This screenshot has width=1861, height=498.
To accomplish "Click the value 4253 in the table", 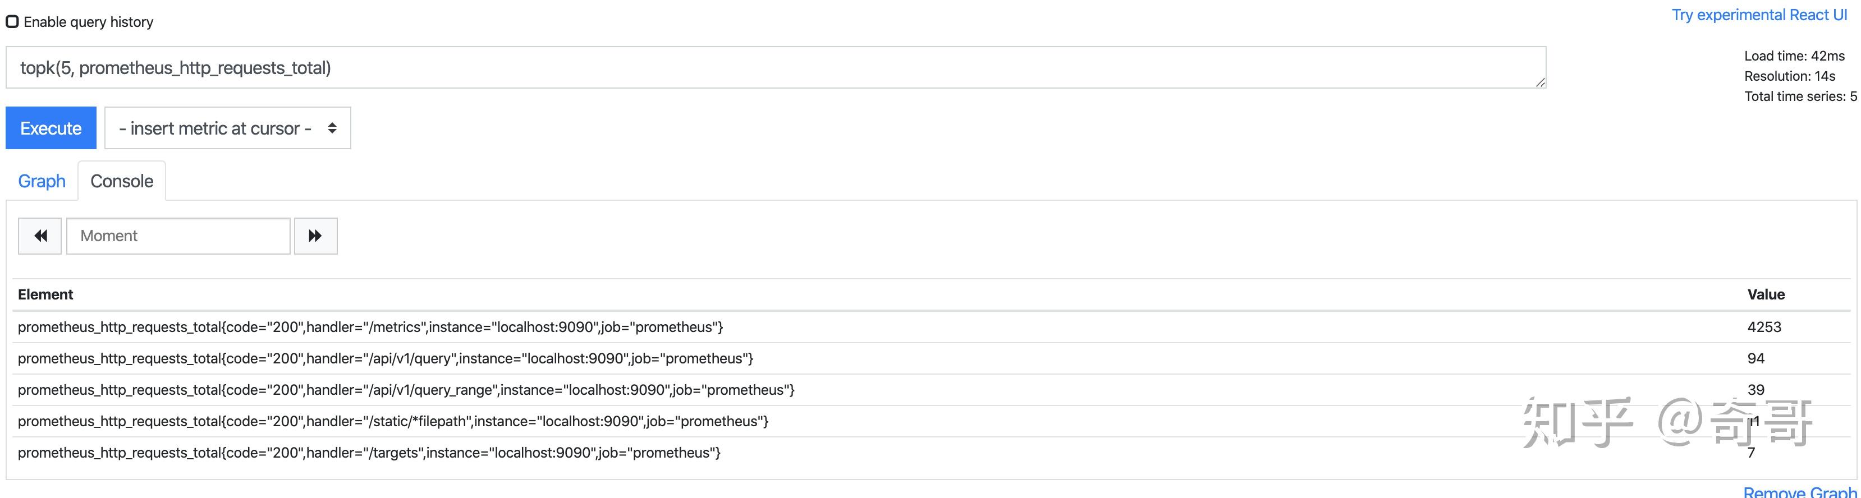I will (x=1765, y=326).
